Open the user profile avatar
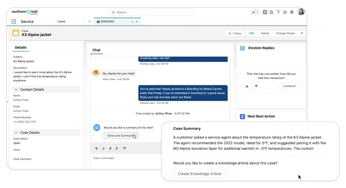Viewport: 346px width, 188px height. [x=301, y=12]
